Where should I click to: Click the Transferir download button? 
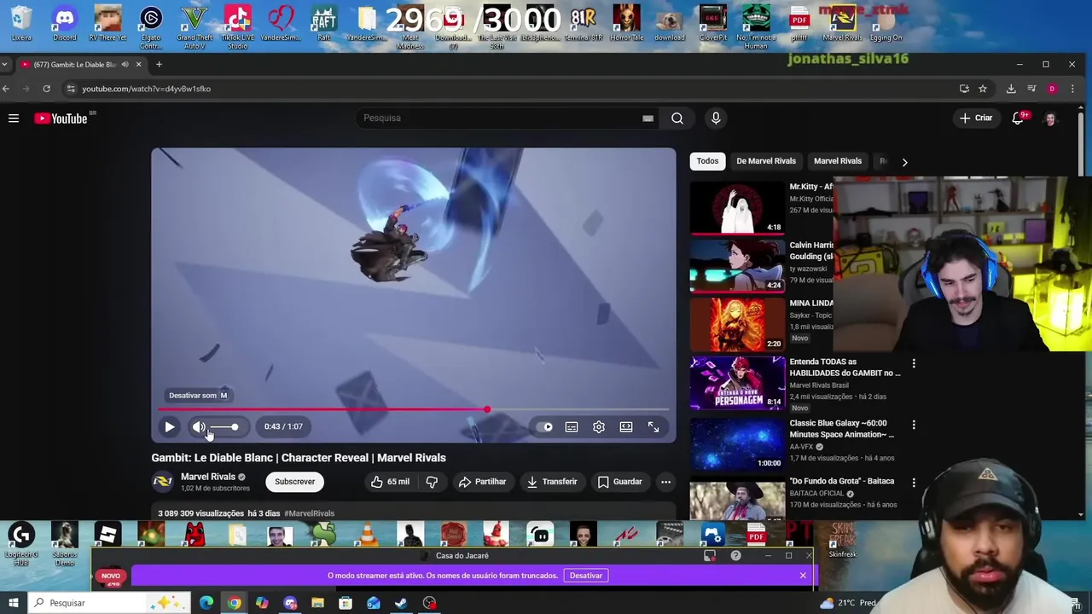pos(551,482)
